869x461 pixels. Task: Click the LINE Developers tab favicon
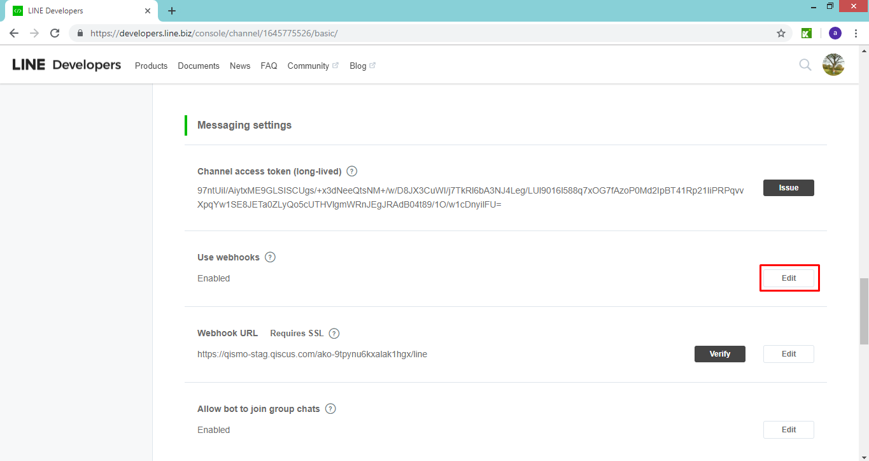[18, 11]
